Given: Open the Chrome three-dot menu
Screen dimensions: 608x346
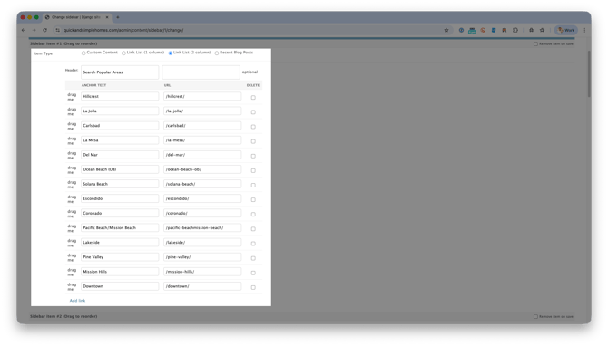Looking at the screenshot, I should click(x=584, y=30).
